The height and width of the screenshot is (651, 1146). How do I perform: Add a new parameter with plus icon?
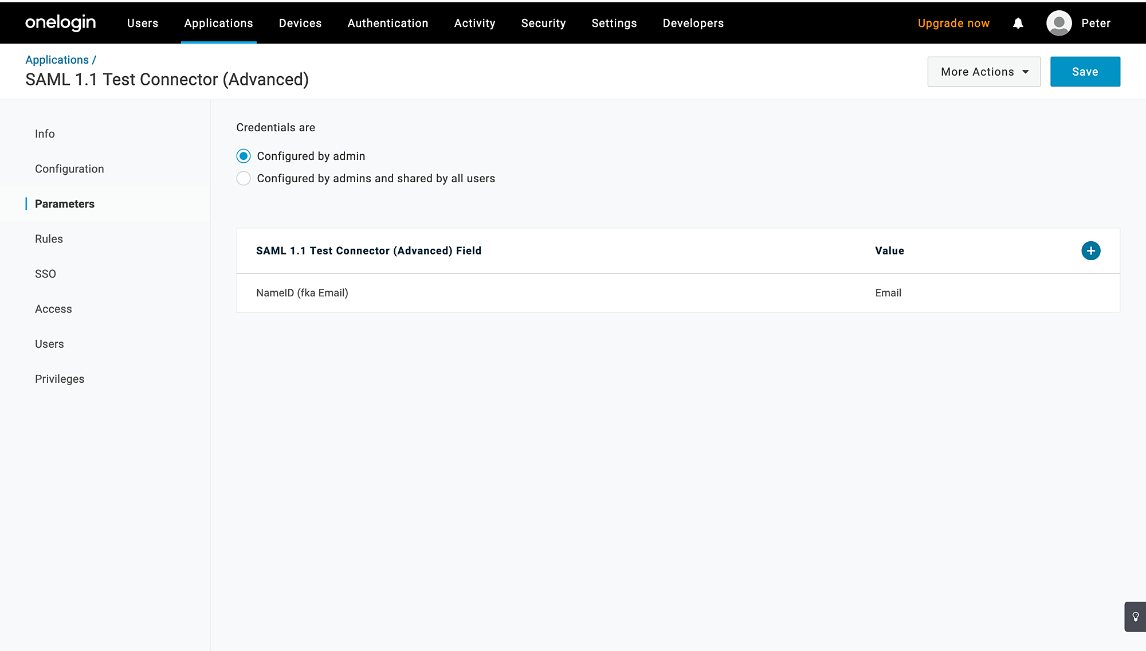coord(1090,250)
